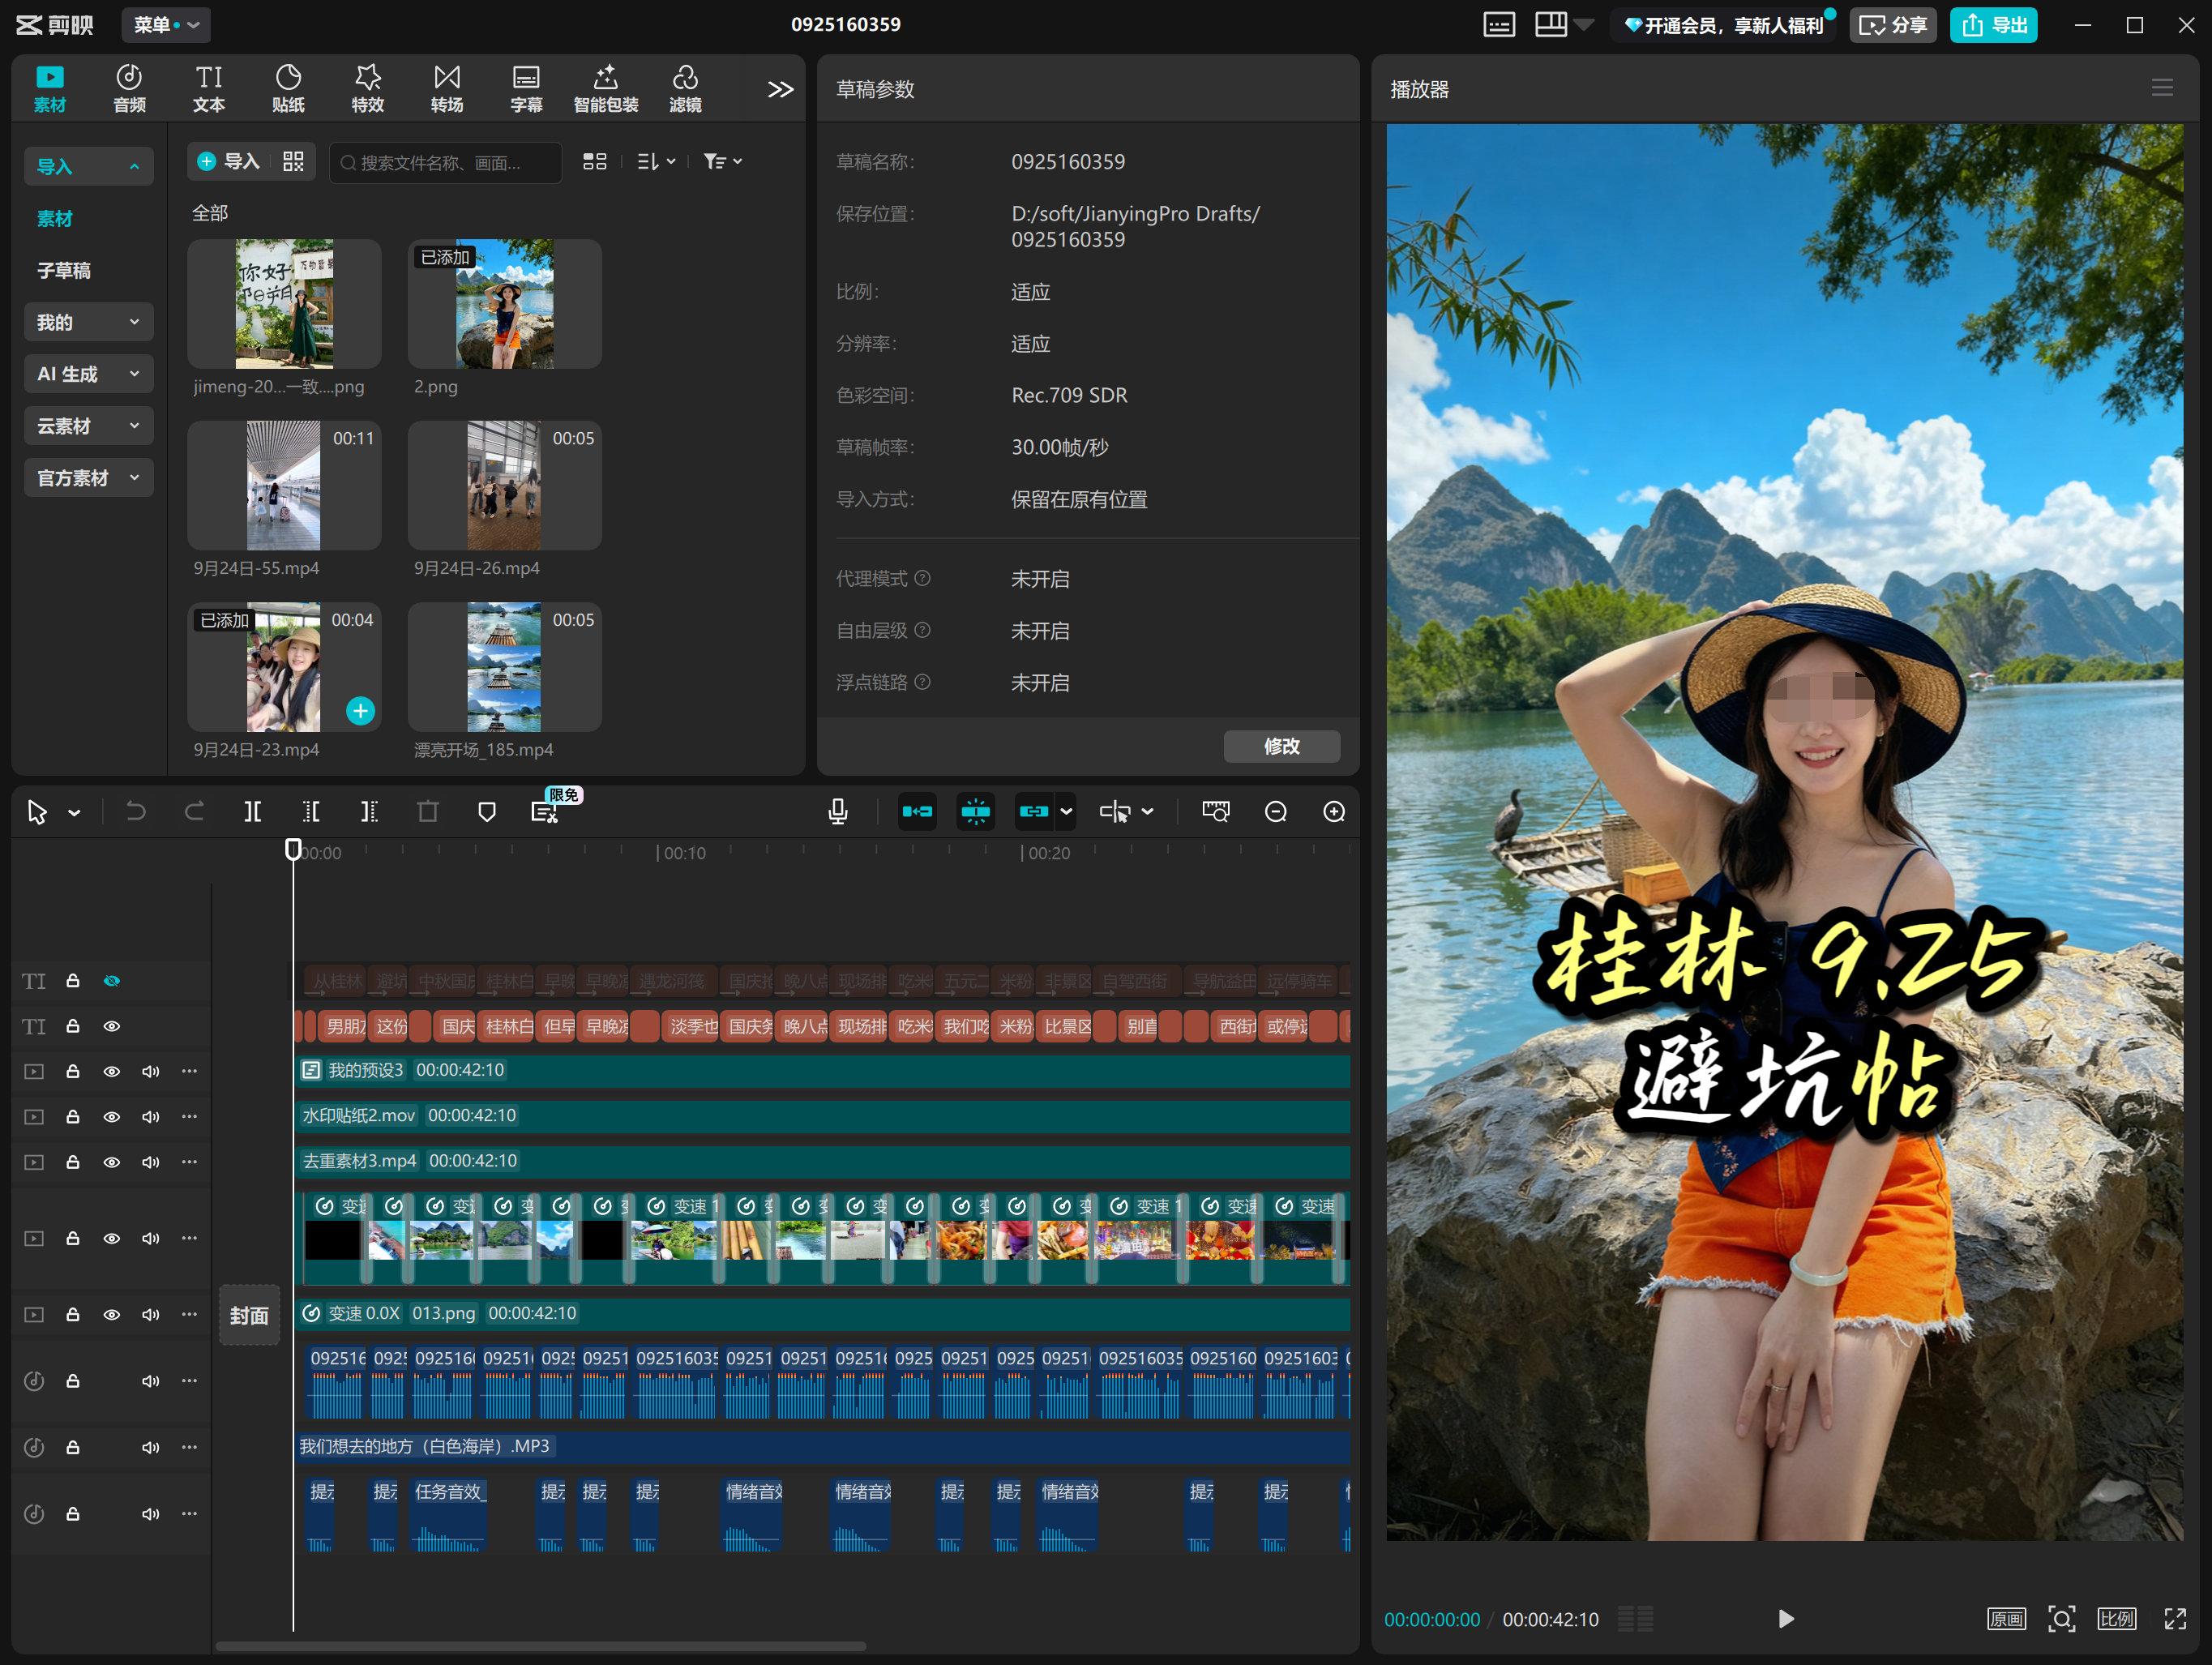Zoom in the timeline with the plus icon

click(1334, 811)
